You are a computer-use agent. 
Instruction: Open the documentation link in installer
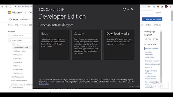[x=44, y=84]
